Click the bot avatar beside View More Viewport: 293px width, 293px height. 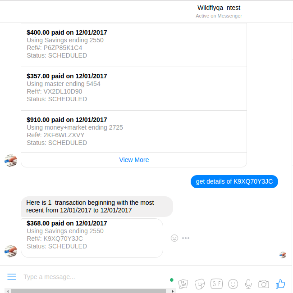11,161
